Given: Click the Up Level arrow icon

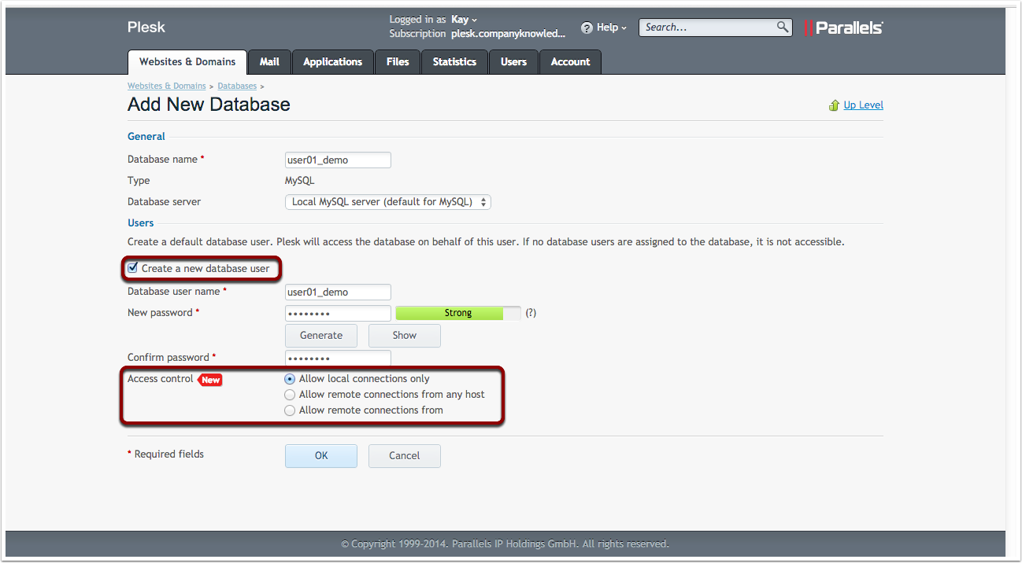Looking at the screenshot, I should (835, 105).
